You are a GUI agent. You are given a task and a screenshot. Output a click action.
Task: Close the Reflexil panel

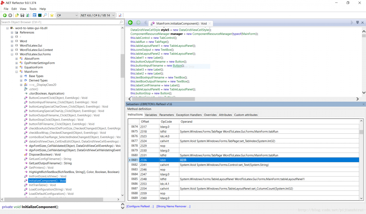(x=363, y=104)
